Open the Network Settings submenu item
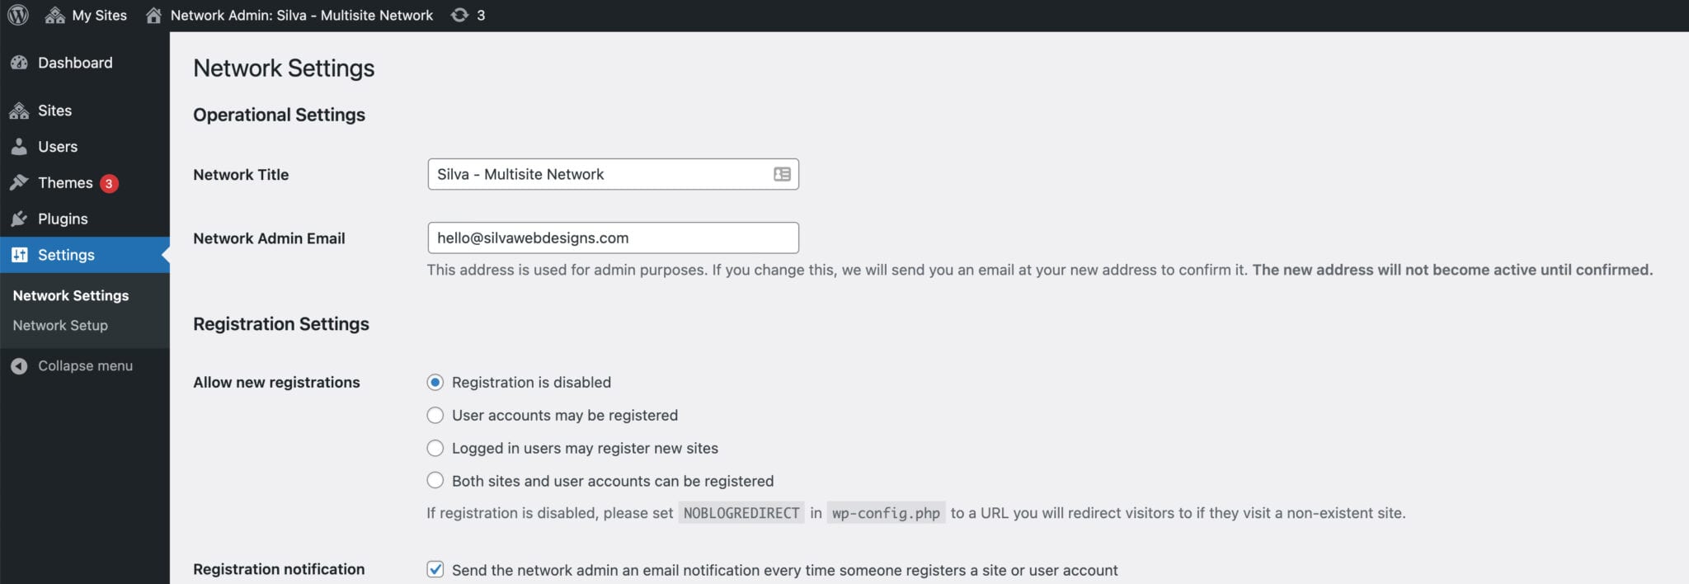The height and width of the screenshot is (584, 1689). [71, 295]
